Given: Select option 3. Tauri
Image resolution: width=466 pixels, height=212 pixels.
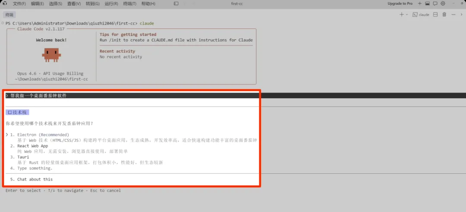Looking at the screenshot, I should click(x=20, y=157).
